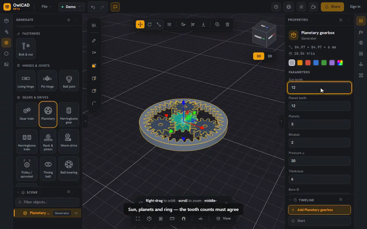Viewport: 367px width, 229px height.
Task: Select the Move transform tool
Action: pyautogui.click(x=140, y=24)
